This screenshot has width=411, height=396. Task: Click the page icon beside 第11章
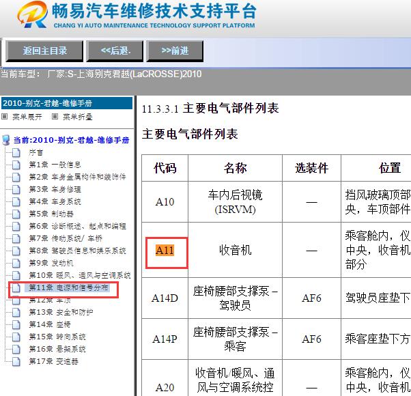tap(16, 287)
